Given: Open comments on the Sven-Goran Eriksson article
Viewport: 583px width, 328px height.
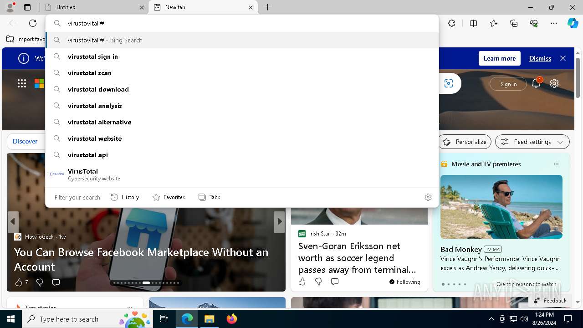Looking at the screenshot, I should [x=335, y=282].
